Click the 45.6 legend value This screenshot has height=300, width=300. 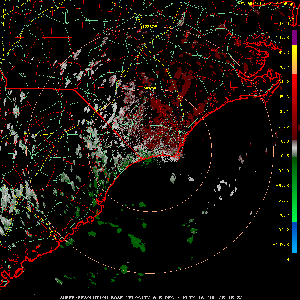coord(284,97)
